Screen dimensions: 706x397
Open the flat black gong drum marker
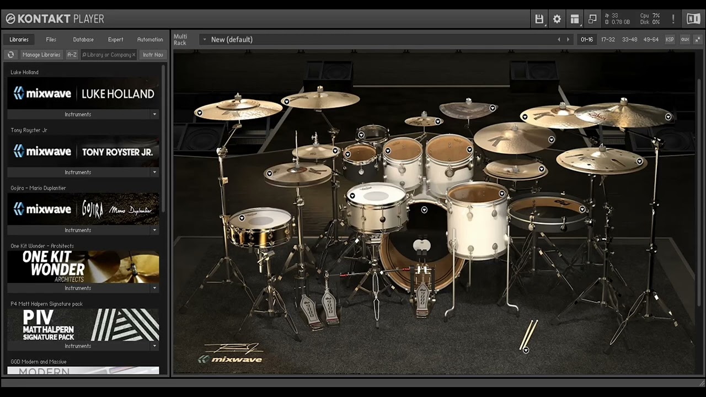click(x=582, y=209)
